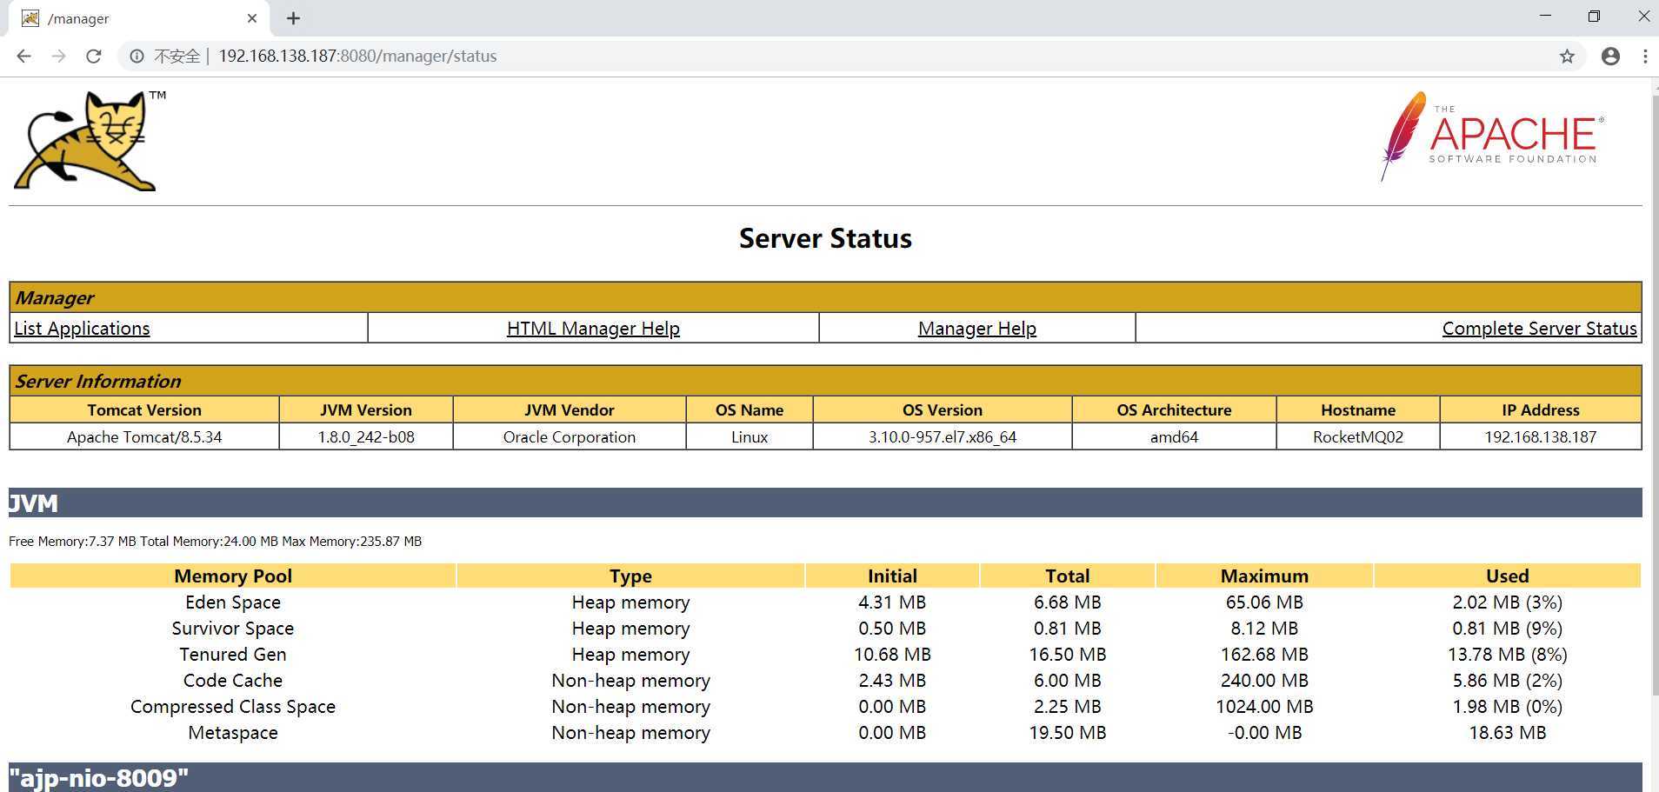Image resolution: width=1659 pixels, height=792 pixels.
Task: Open Complete Server Status link
Action: [x=1539, y=329]
